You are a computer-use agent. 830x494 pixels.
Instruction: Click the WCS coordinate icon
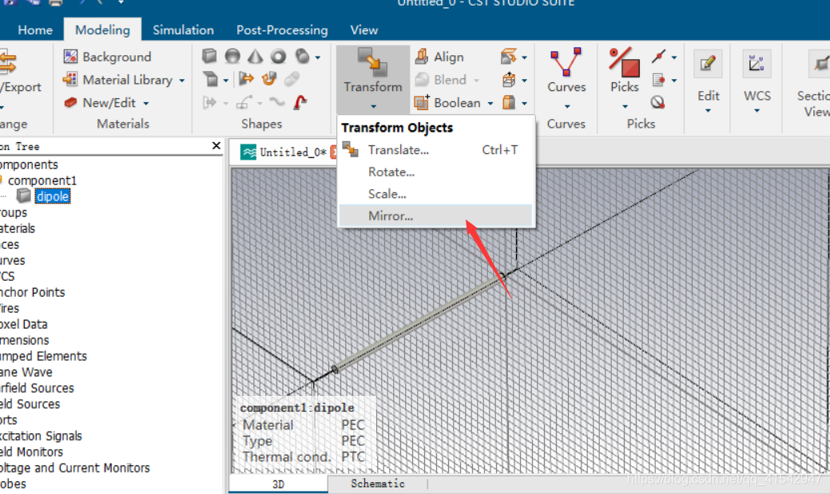tap(757, 64)
